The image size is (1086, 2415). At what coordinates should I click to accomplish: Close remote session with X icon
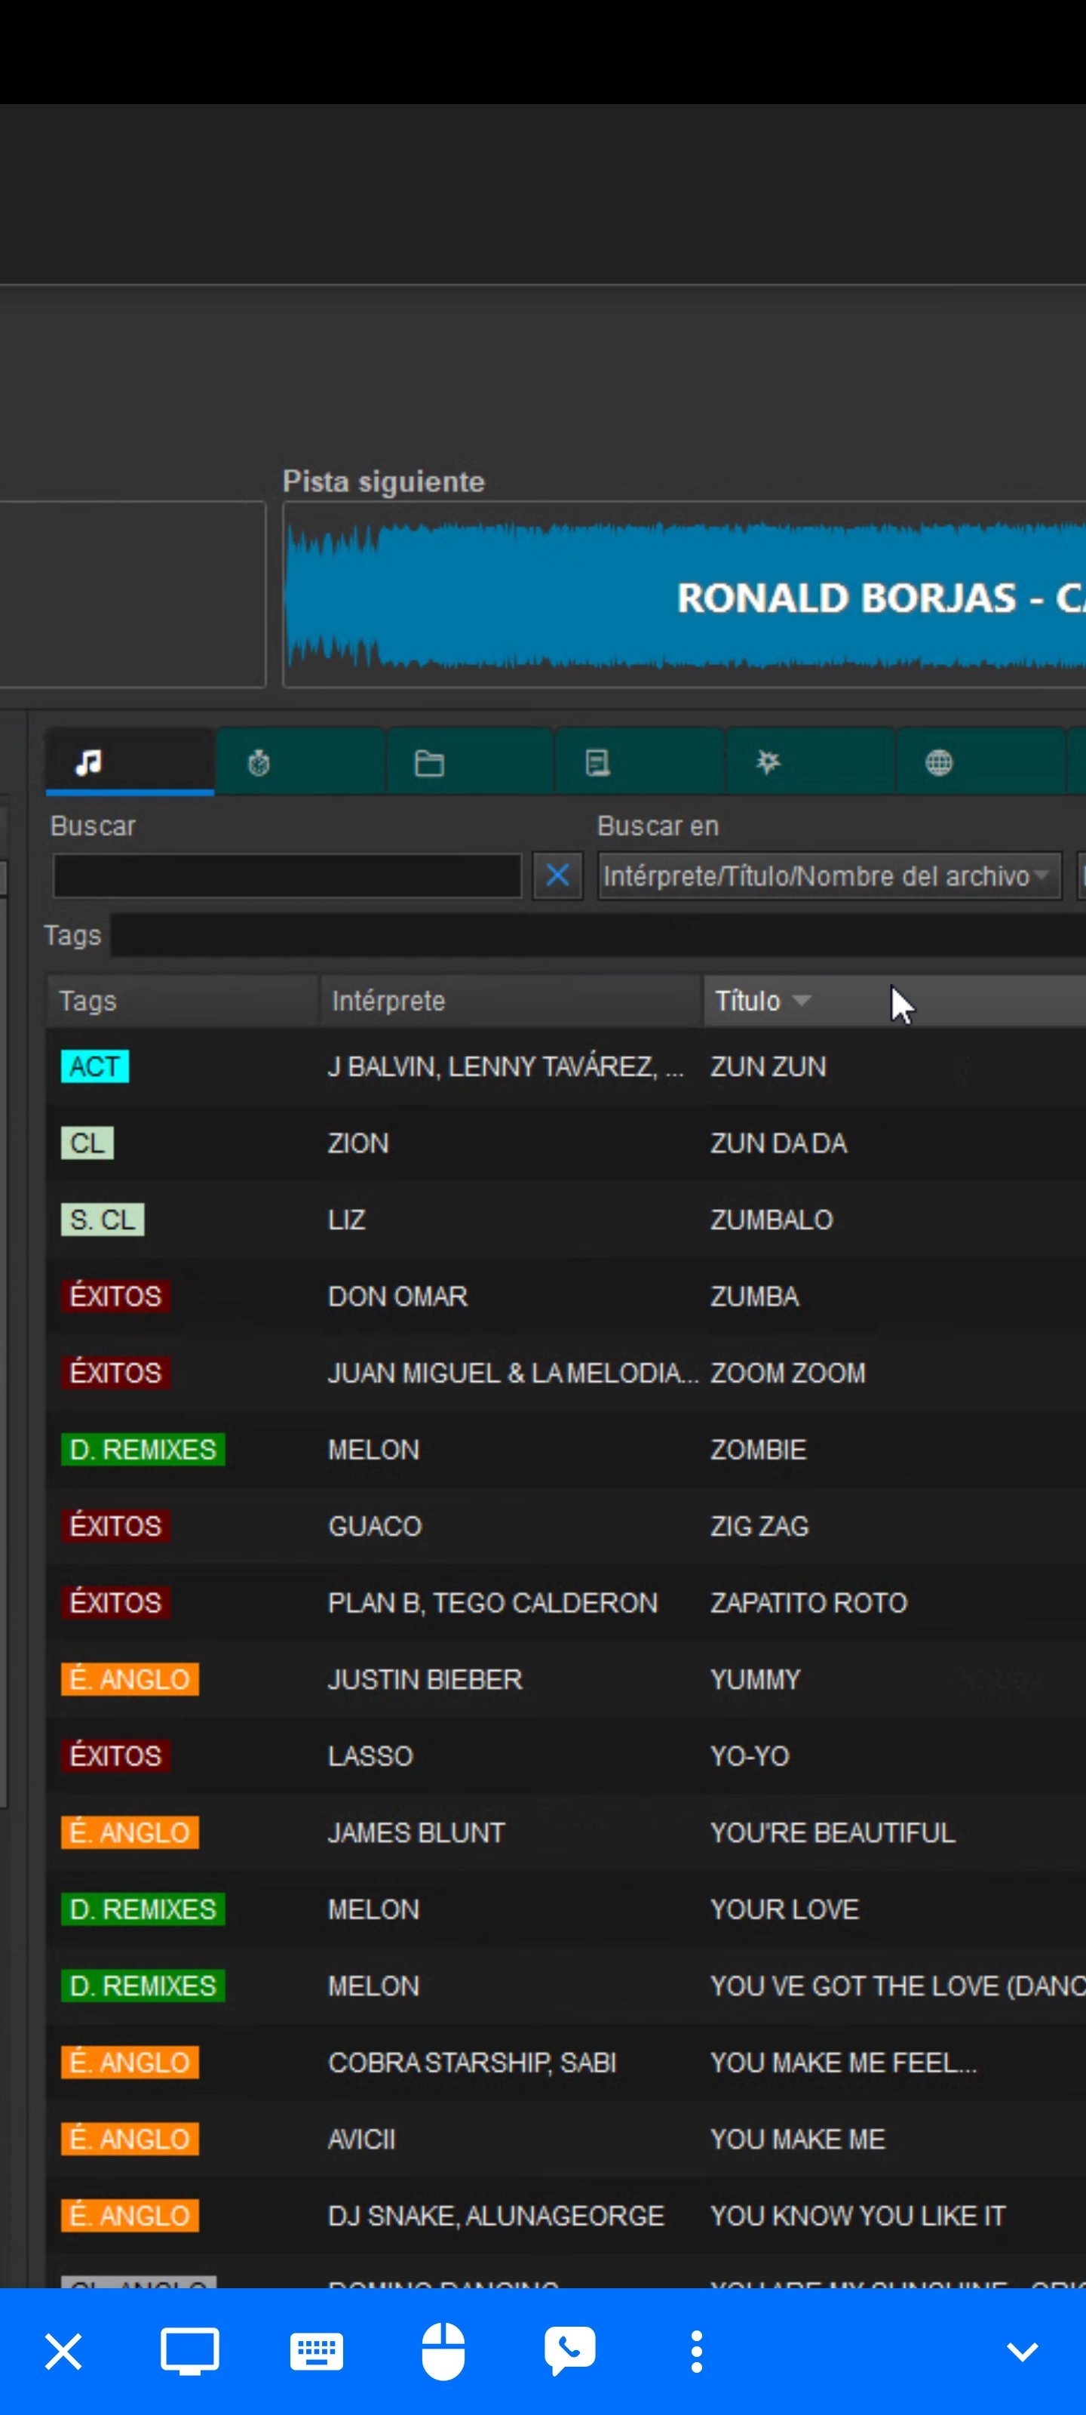63,2352
